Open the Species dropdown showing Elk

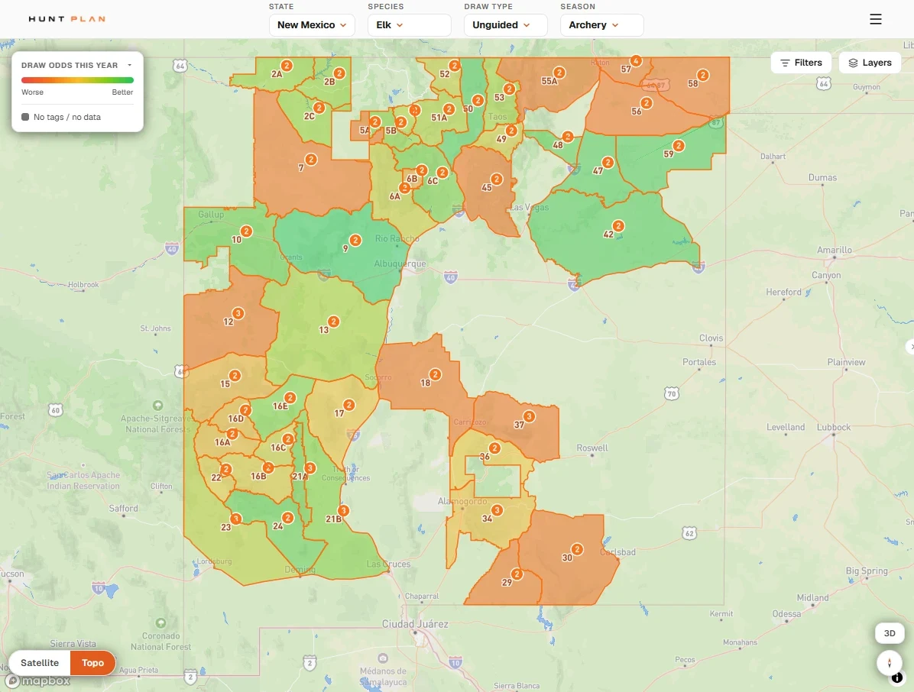409,25
